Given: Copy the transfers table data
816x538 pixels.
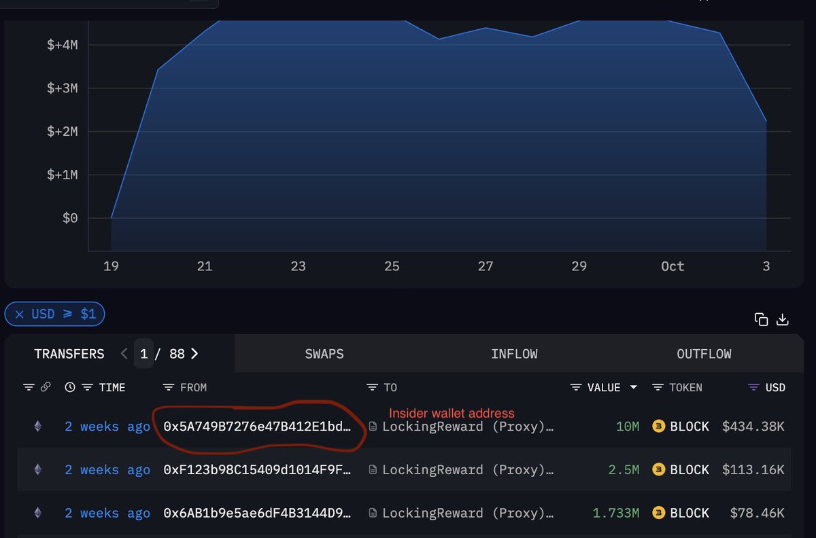Looking at the screenshot, I should (x=761, y=319).
